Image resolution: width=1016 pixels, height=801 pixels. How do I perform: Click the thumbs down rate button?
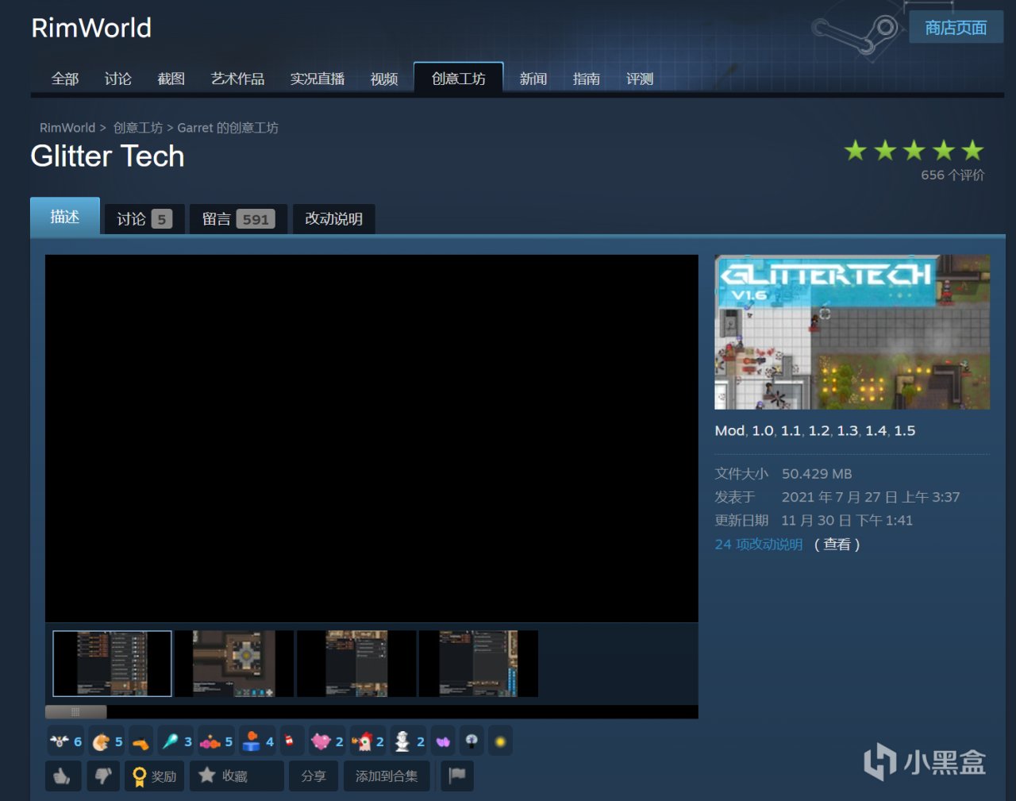pos(104,776)
